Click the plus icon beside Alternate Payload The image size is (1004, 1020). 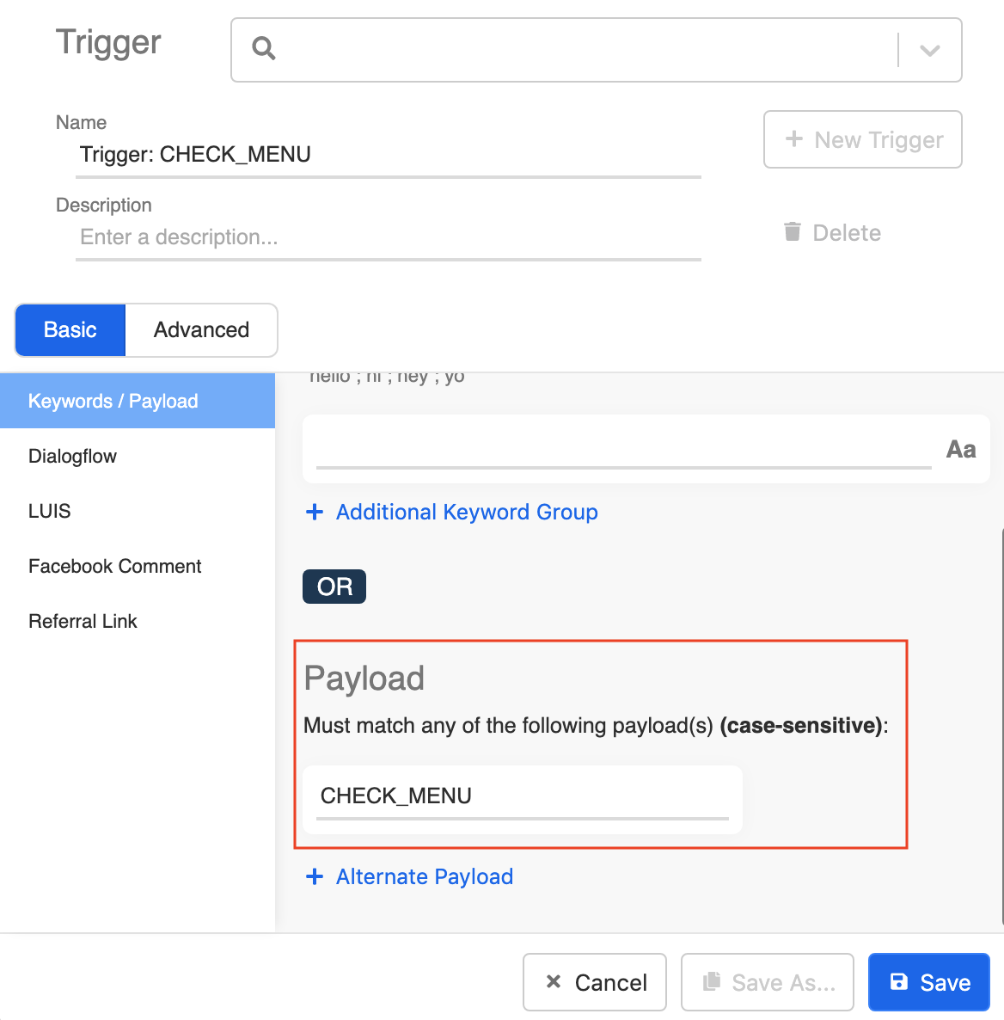[x=315, y=876]
